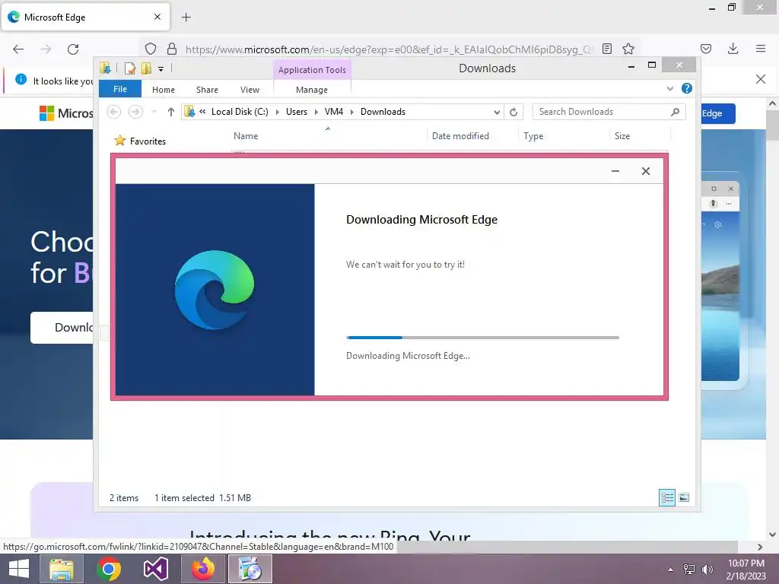This screenshot has height=584, width=779.
Task: Open Explorer Help question mark icon
Action: [x=687, y=88]
